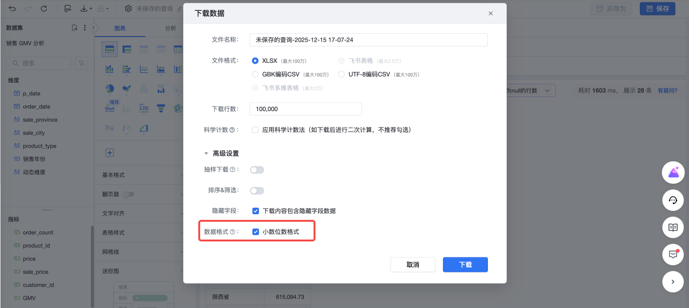Turn on the 抽样下载 switch

[x=257, y=170]
